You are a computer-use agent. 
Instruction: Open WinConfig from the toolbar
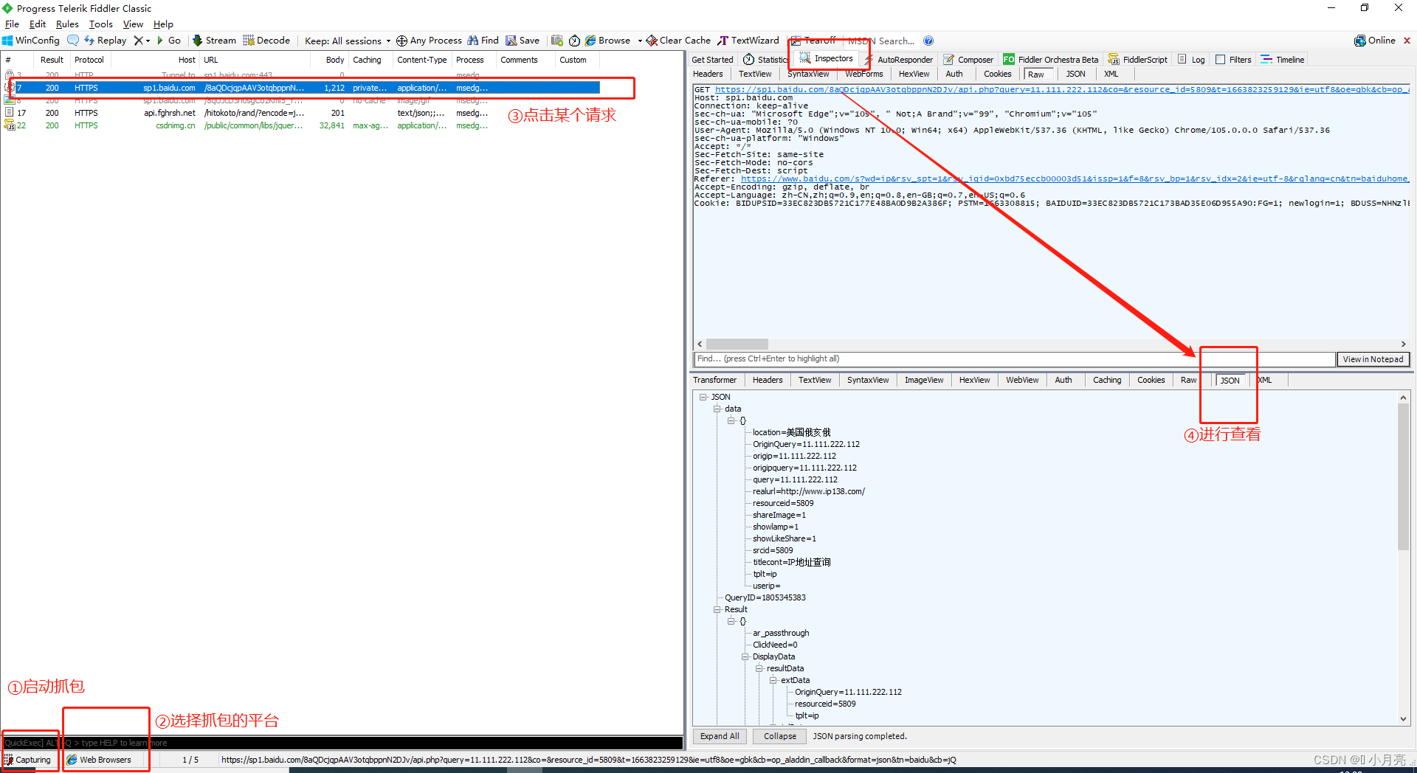[31, 41]
